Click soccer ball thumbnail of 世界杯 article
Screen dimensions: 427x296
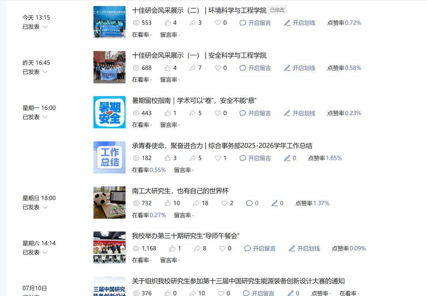click(x=110, y=203)
